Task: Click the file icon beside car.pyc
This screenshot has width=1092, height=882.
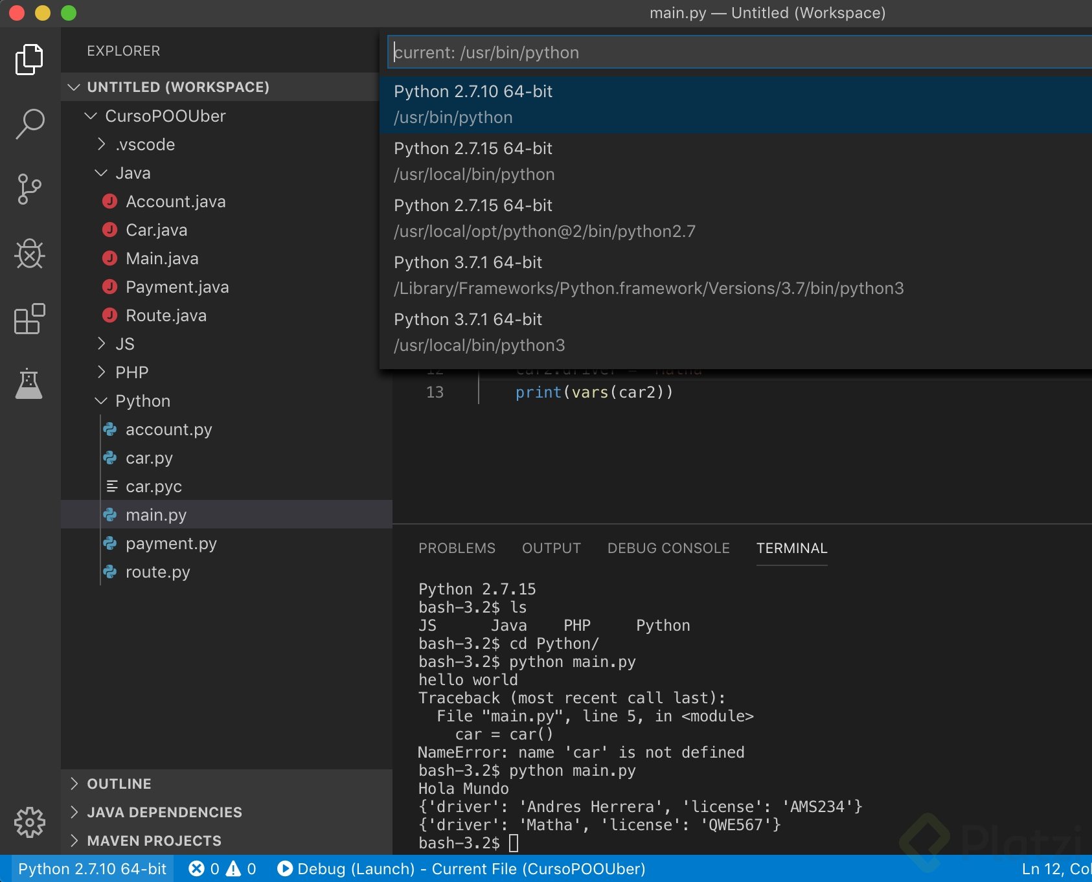Action: pyautogui.click(x=111, y=486)
